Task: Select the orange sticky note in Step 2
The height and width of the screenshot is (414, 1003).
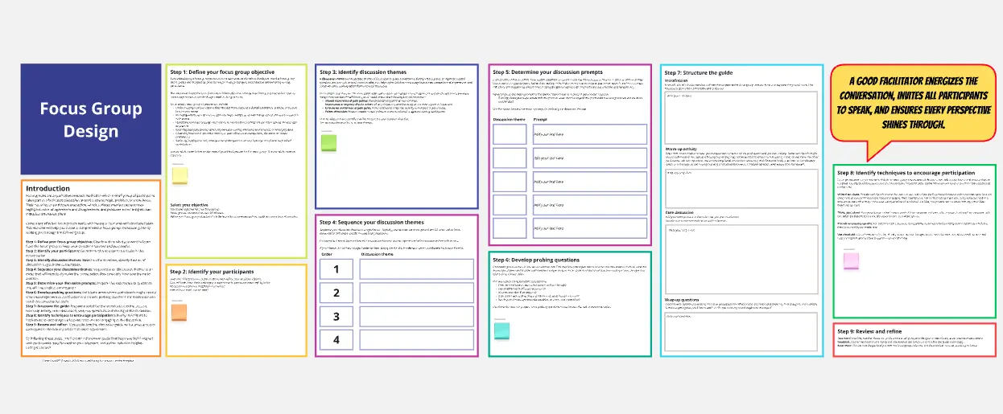Action: pos(180,312)
